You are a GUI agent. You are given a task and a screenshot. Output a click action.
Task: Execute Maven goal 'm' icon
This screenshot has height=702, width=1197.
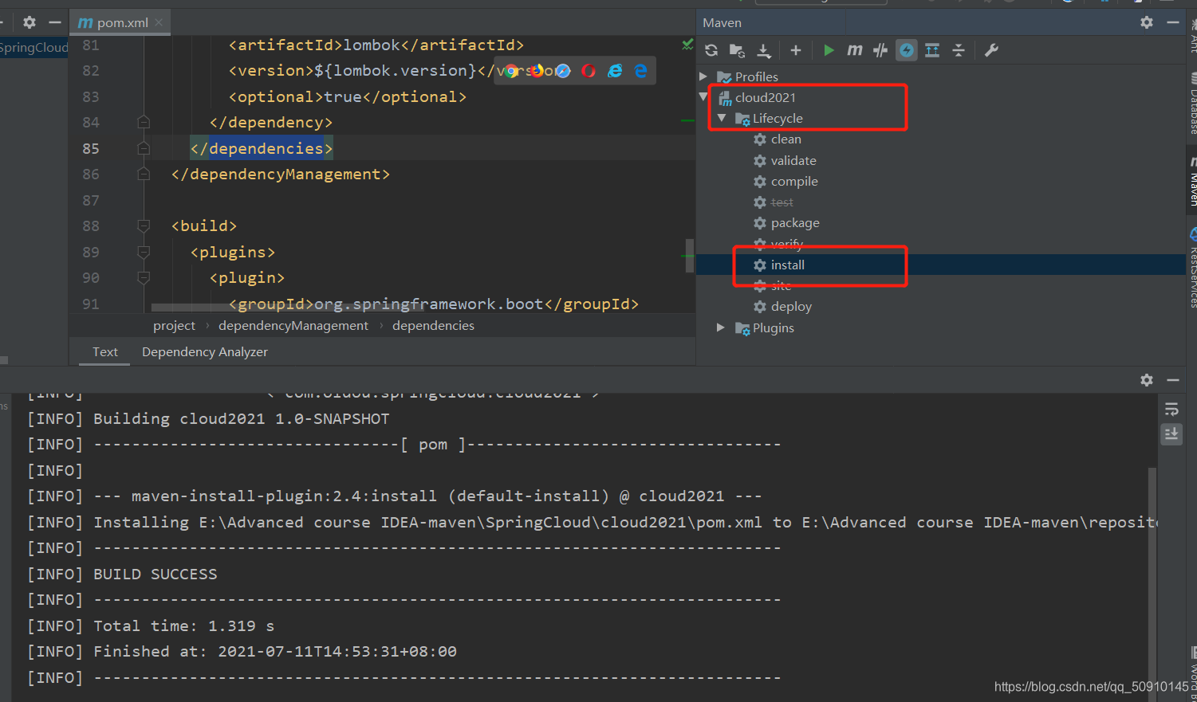pyautogui.click(x=854, y=50)
